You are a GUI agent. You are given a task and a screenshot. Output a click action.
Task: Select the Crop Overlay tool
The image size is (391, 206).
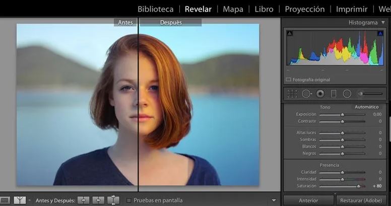(x=292, y=94)
